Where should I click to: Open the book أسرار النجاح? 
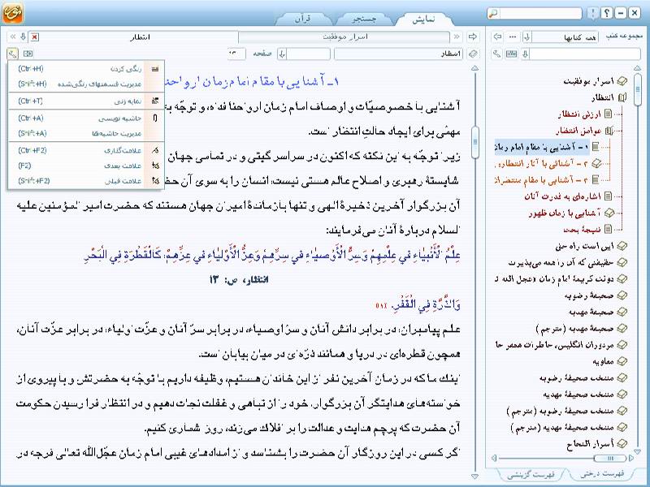point(591,444)
